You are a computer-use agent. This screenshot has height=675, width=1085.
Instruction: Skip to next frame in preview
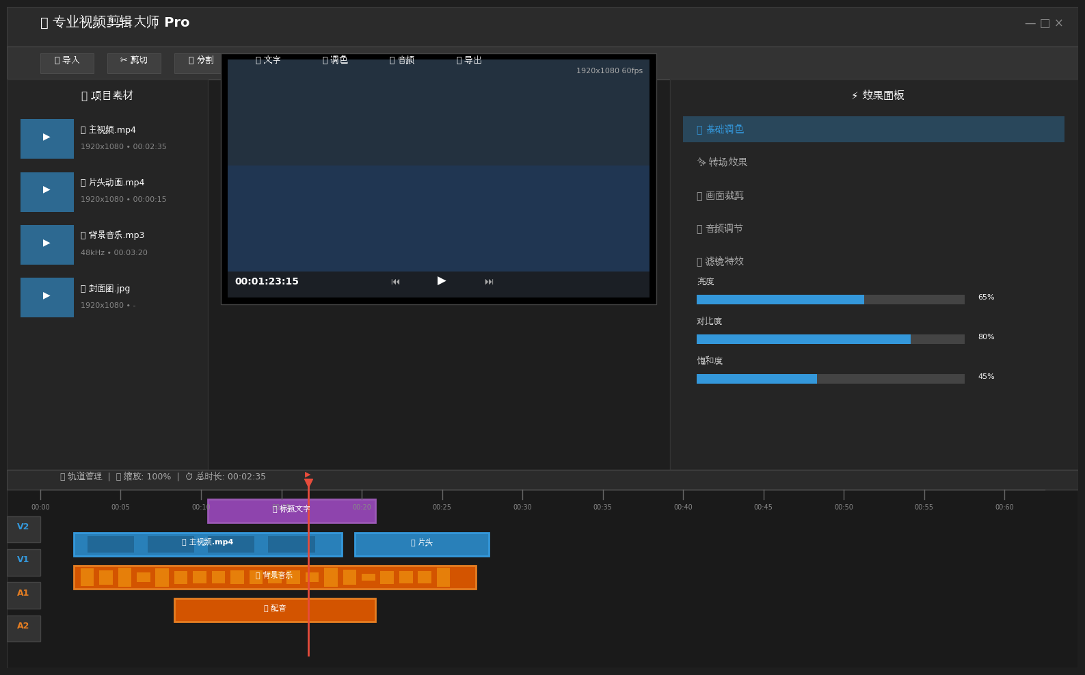point(489,282)
